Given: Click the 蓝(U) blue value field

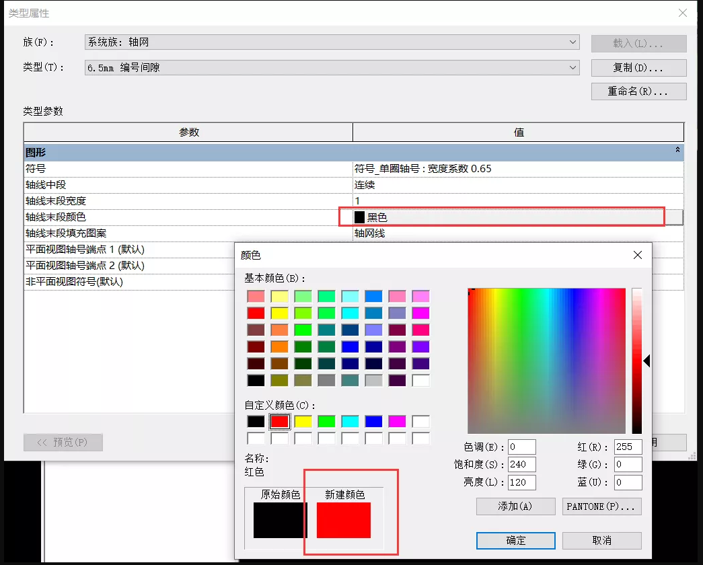Looking at the screenshot, I should click(x=628, y=482).
